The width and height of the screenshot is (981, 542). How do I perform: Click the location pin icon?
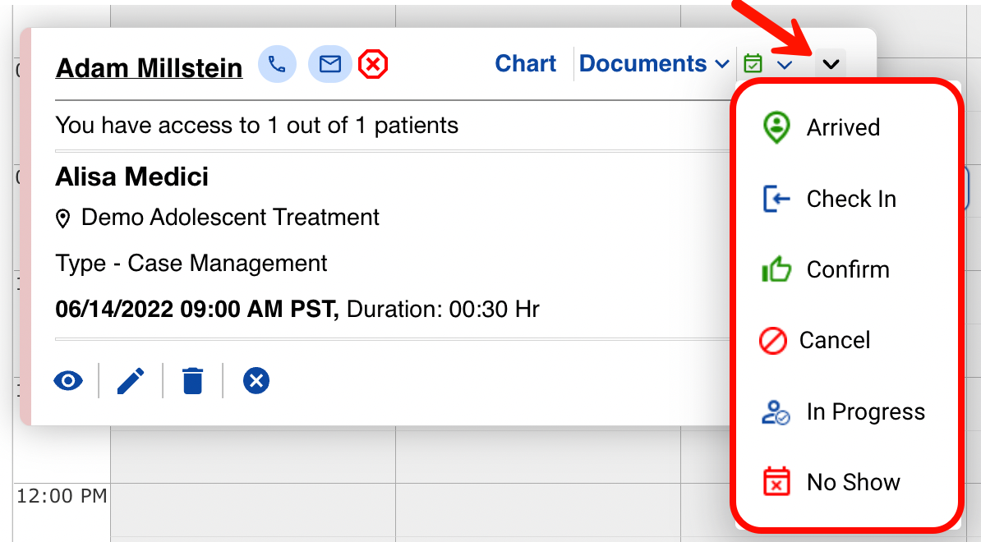click(x=63, y=218)
